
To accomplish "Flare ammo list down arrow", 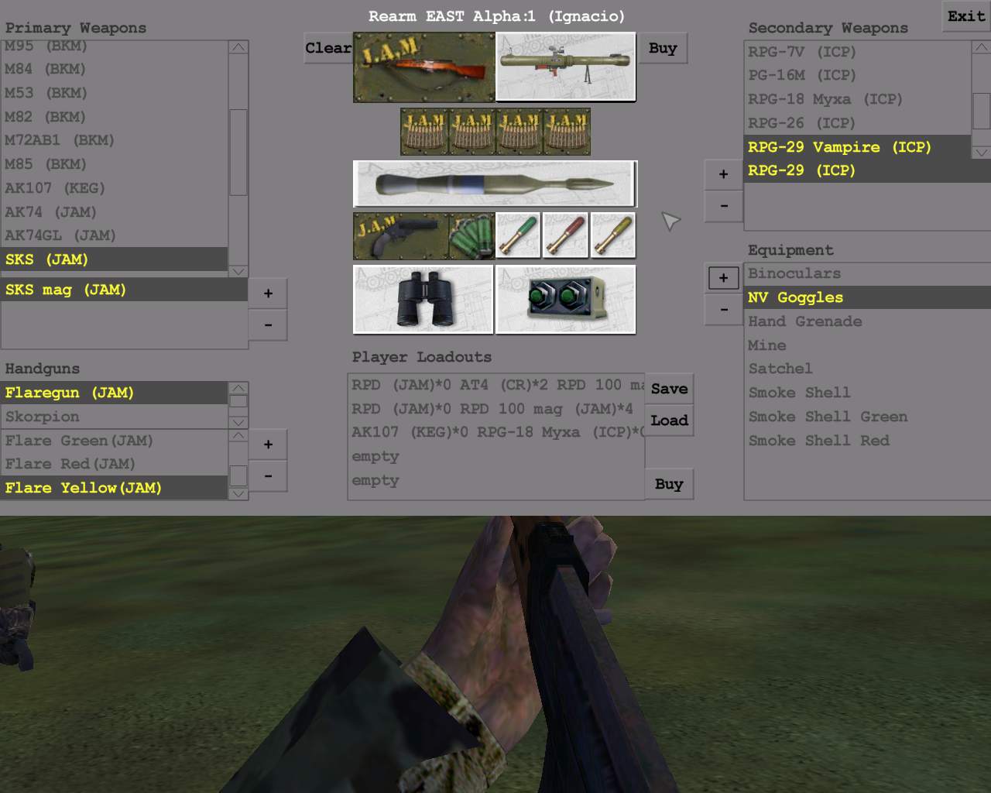I will pyautogui.click(x=238, y=493).
